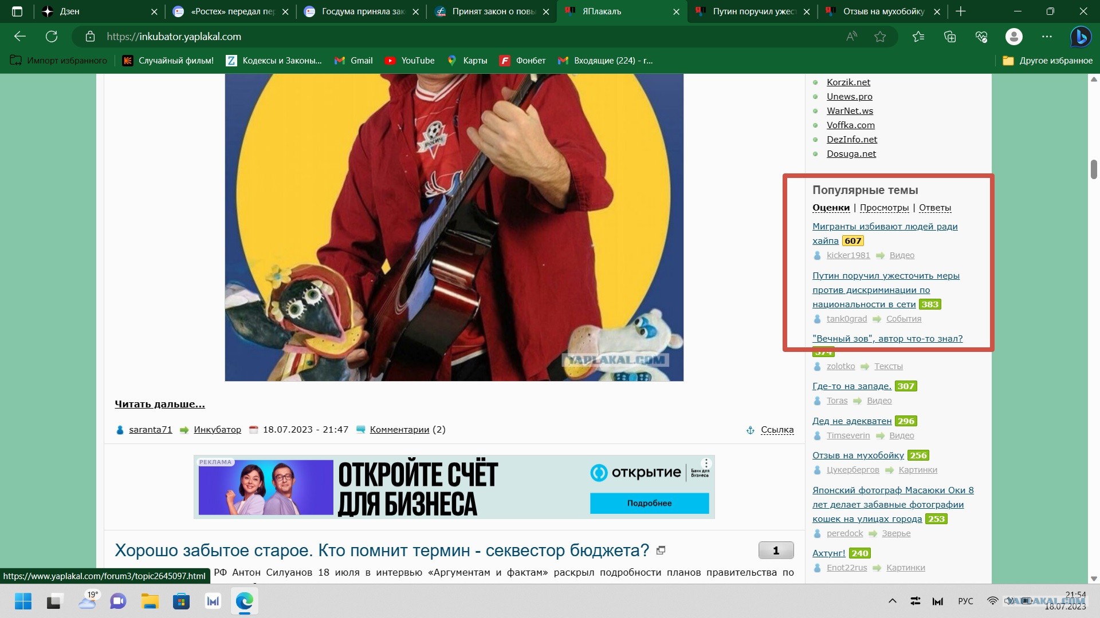Viewport: 1100px width, 618px height.
Task: Open a new browser tab
Action: coord(961,11)
